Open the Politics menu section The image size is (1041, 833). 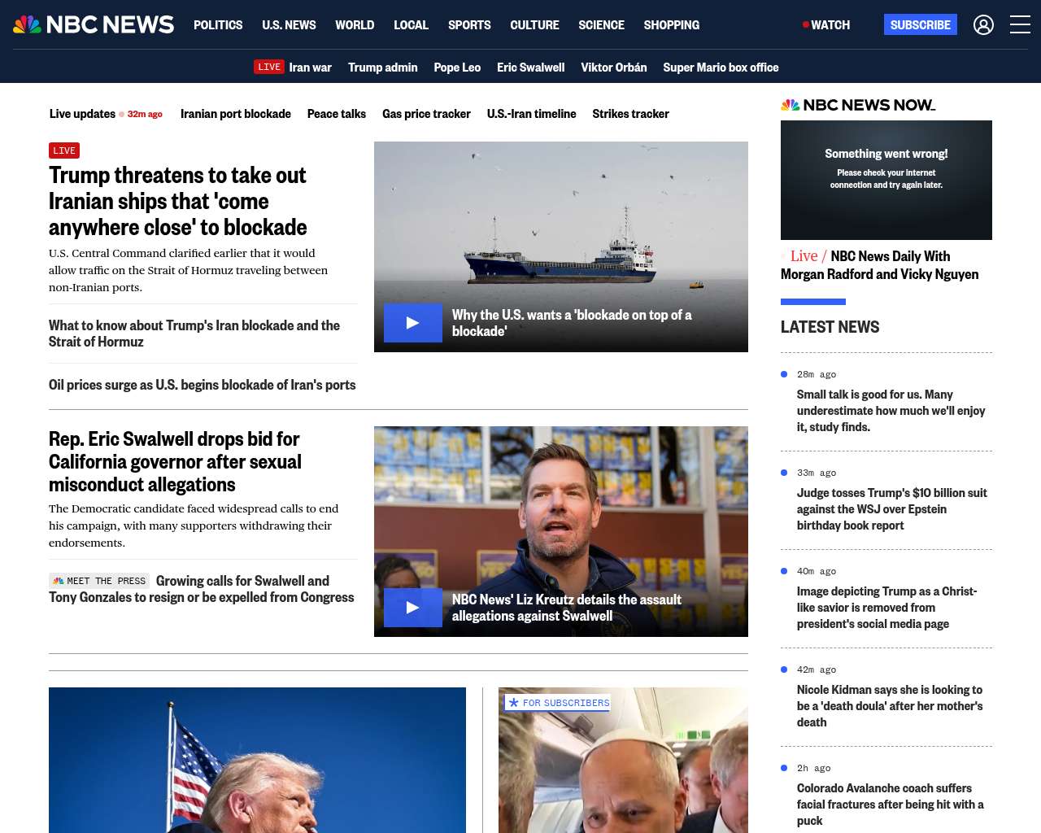218,25
